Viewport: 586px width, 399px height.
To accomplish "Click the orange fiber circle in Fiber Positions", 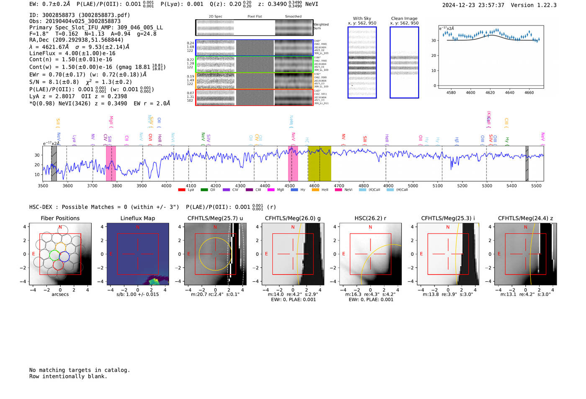I will [60, 247].
